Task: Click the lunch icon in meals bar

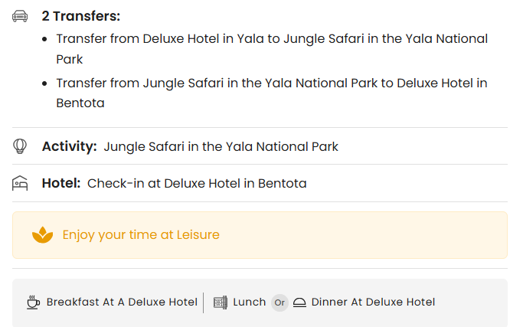Action: 221,302
